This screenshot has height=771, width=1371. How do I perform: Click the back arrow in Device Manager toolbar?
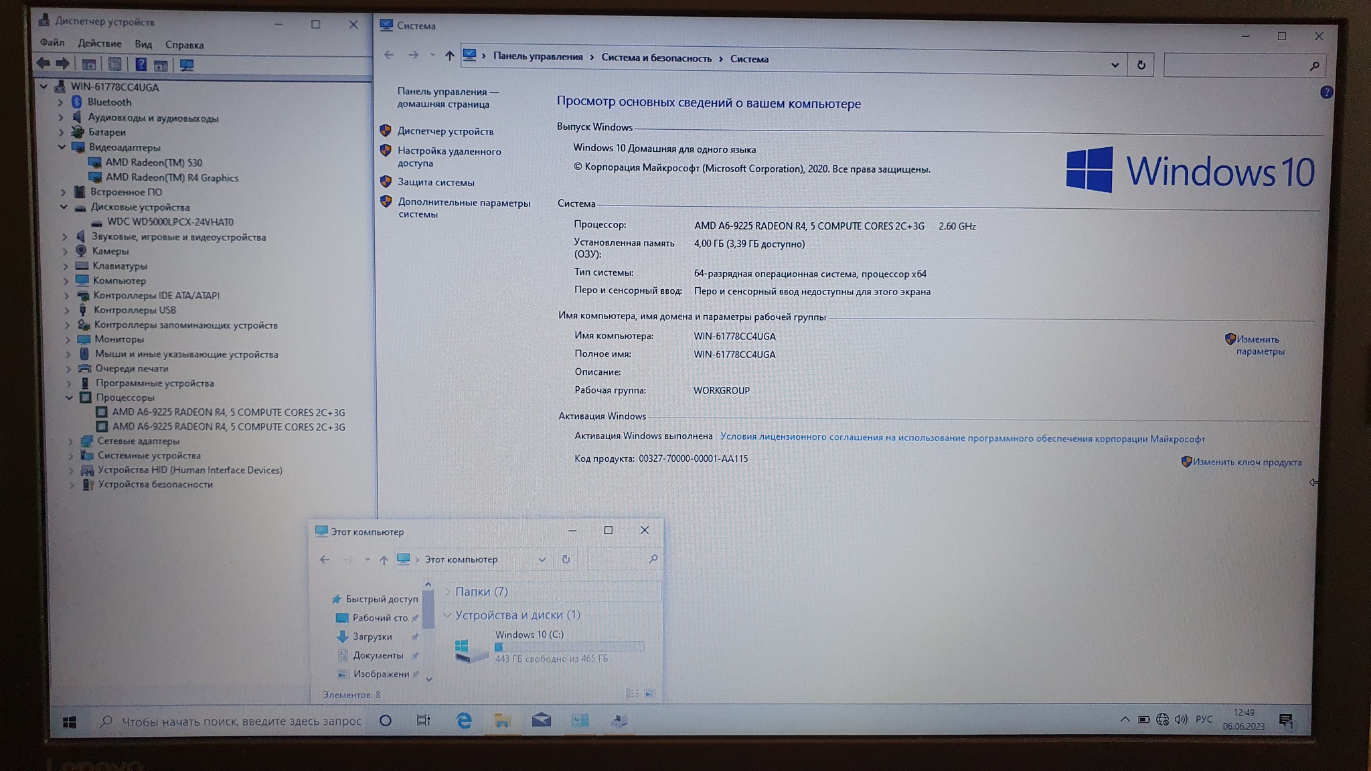(44, 64)
